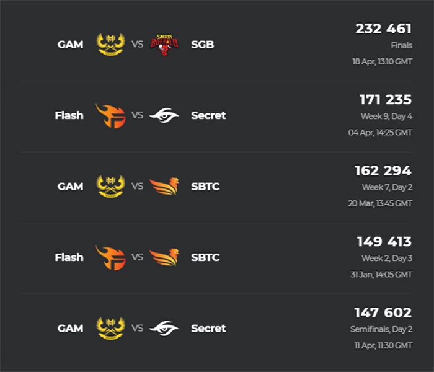The height and width of the screenshot is (372, 434).
Task: Click GAM logo in Week 7 match
Action: 111,186
